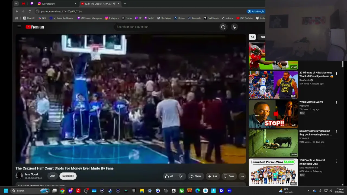Save the video to a playlist
The width and height of the screenshot is (347, 195).
click(229, 176)
